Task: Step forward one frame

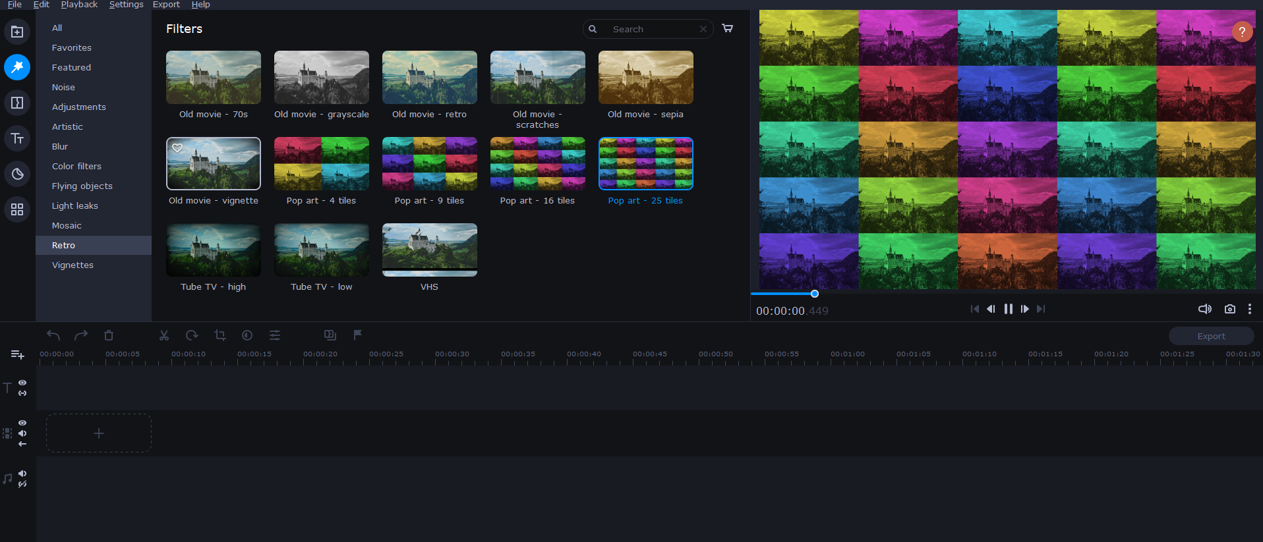Action: 1025,309
